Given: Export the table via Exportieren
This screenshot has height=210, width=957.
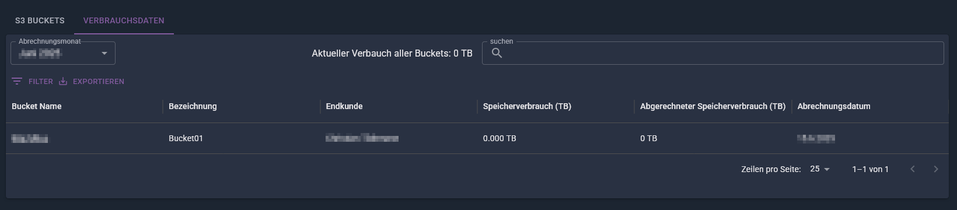Looking at the screenshot, I should [92, 82].
